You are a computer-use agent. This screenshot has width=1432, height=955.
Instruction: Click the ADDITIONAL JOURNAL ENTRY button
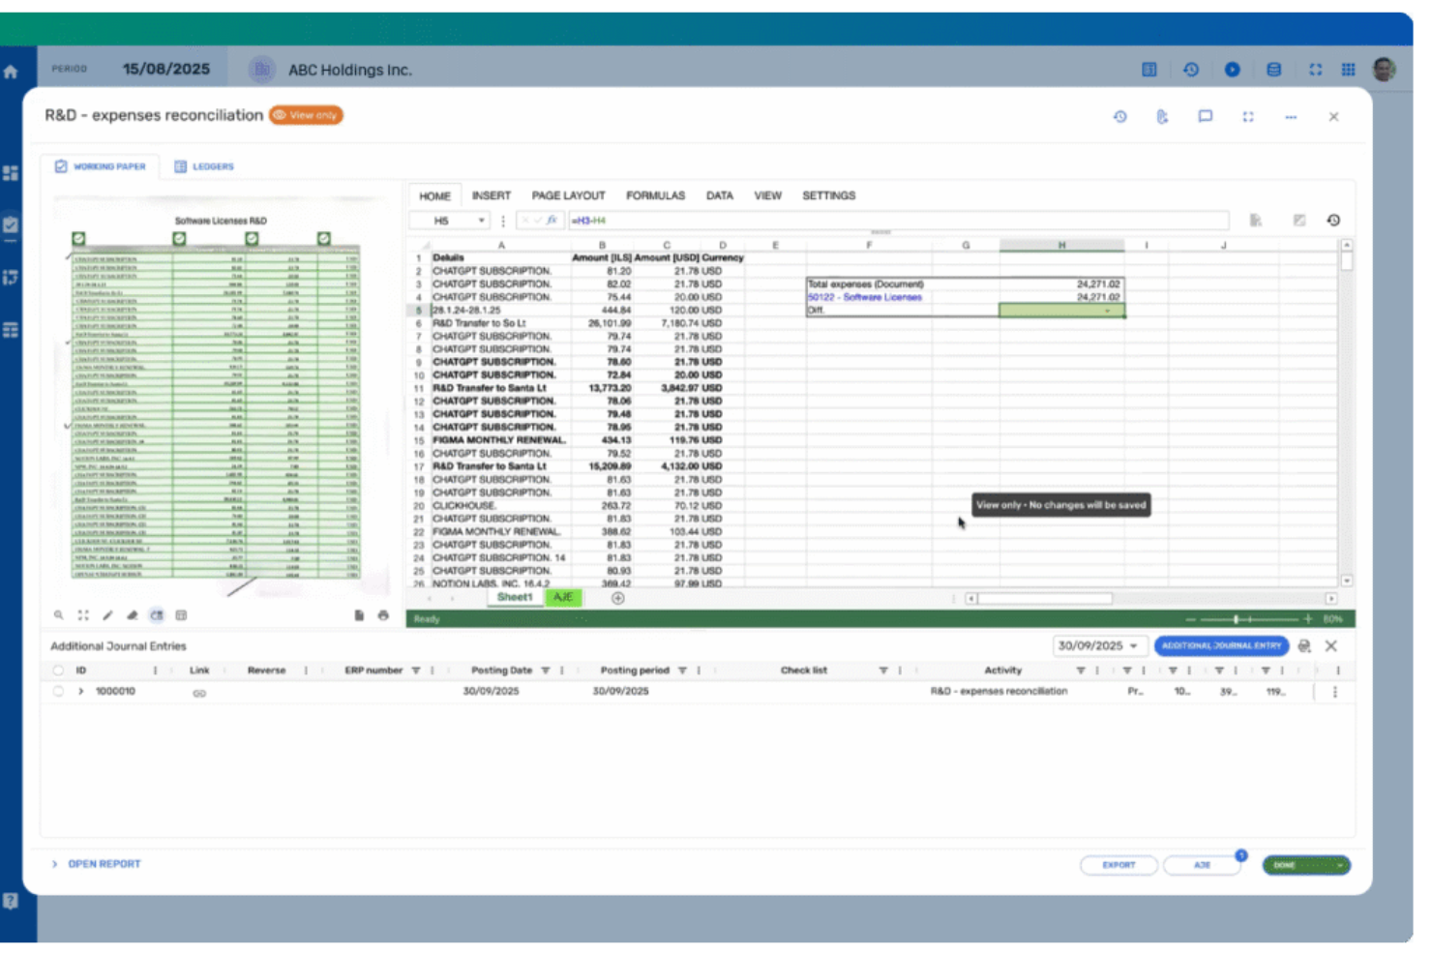point(1222,645)
